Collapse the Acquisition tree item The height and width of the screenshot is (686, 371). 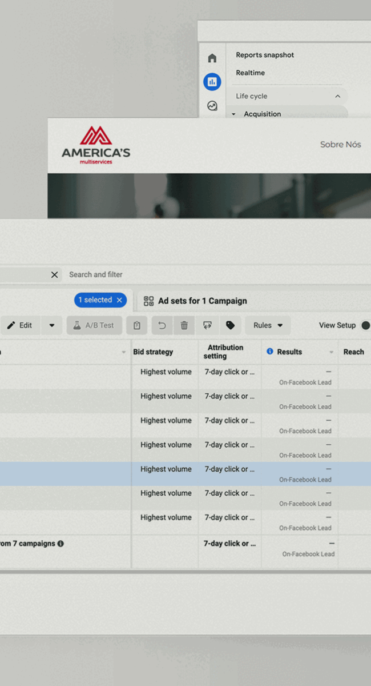(x=233, y=114)
